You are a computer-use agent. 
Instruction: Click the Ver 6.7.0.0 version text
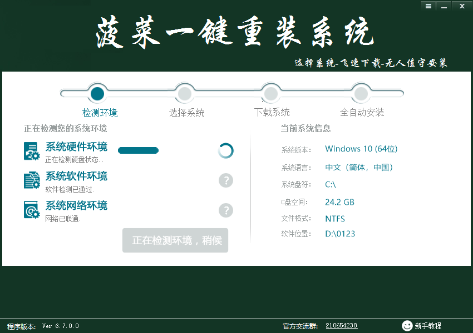point(60,326)
